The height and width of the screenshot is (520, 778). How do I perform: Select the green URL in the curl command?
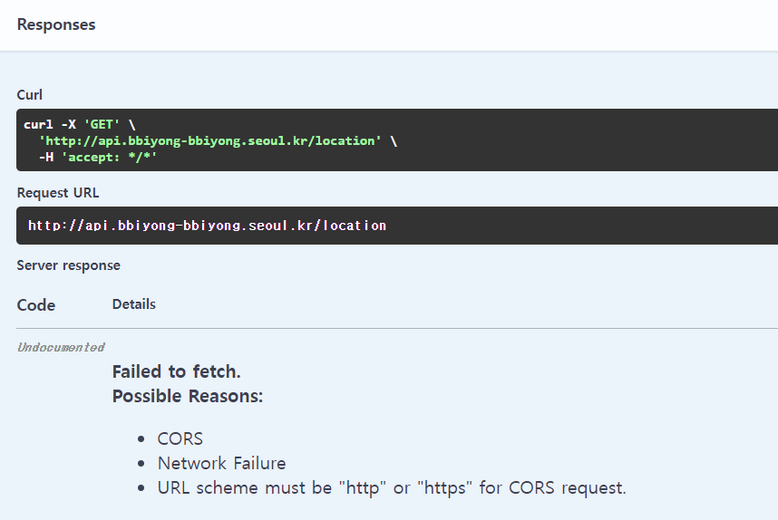(x=209, y=140)
